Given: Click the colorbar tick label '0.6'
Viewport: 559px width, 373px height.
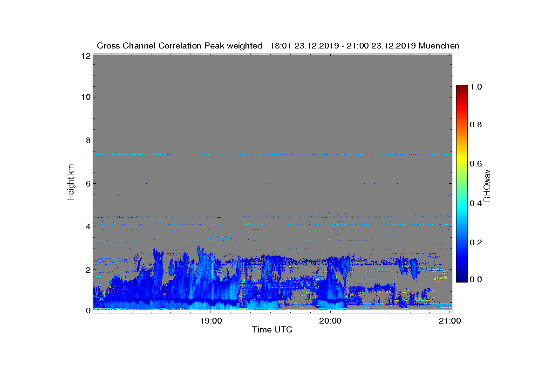Looking at the screenshot, I should point(477,164).
